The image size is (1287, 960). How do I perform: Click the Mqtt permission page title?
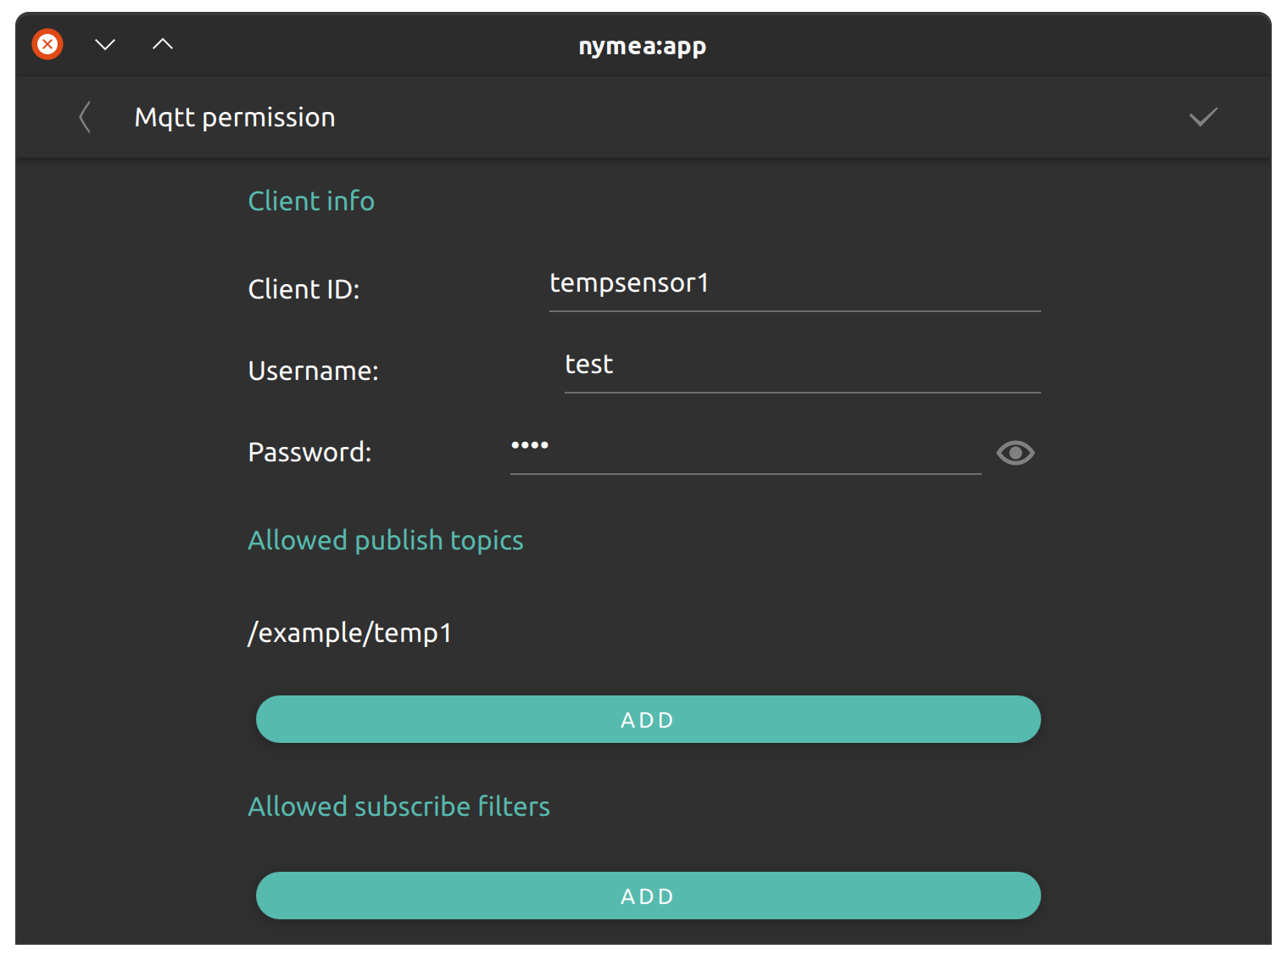click(x=235, y=117)
